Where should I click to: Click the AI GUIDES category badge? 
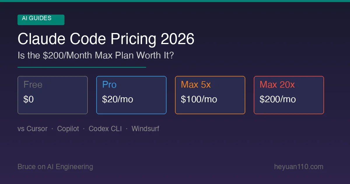tap(41, 20)
